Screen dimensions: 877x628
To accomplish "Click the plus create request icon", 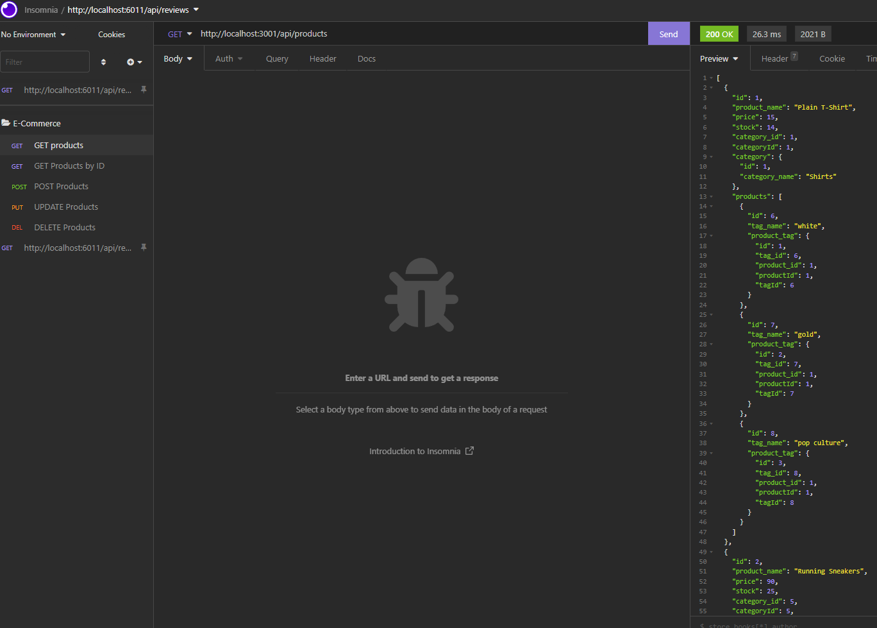I will click(x=131, y=62).
